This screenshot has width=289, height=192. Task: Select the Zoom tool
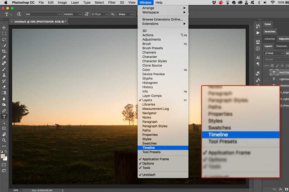[4, 140]
